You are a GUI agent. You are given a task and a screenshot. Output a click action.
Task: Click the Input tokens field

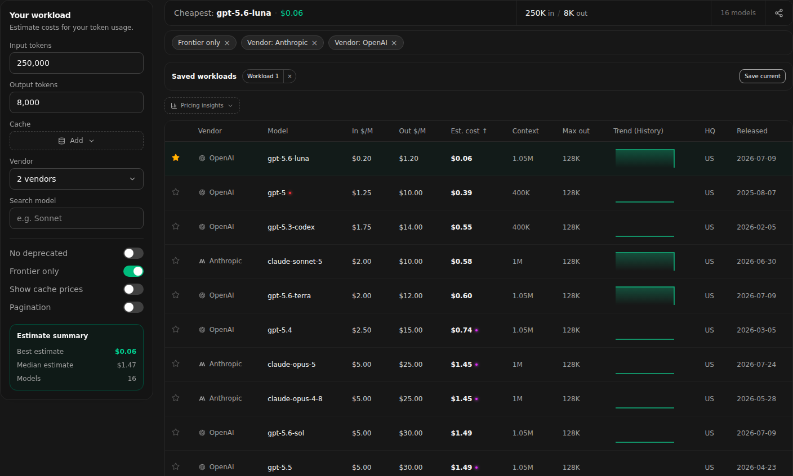(77, 63)
